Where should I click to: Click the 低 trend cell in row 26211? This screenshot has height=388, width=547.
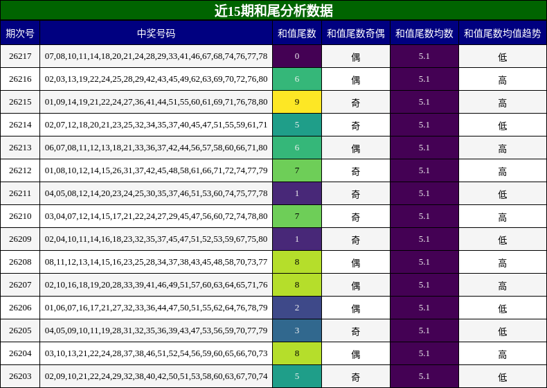(503, 193)
